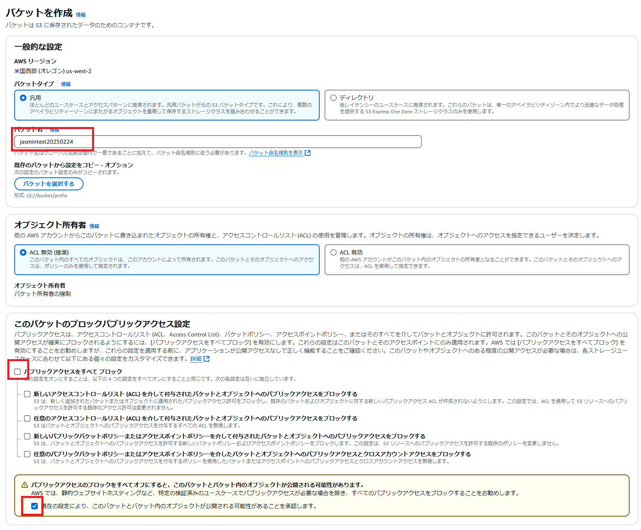Image resolution: width=641 pixels, height=530 pixels.
Task: Click 情報 link next to バケット名 label
Action: click(x=54, y=130)
